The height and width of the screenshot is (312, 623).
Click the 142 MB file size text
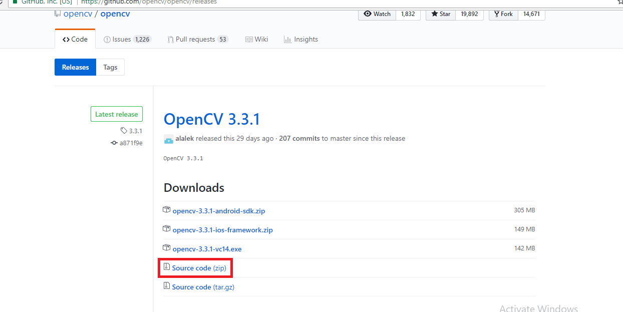524,248
